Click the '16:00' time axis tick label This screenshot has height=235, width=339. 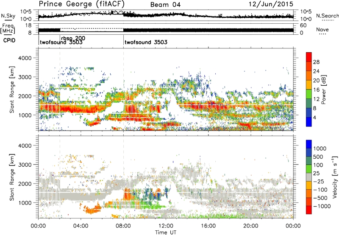208,226
